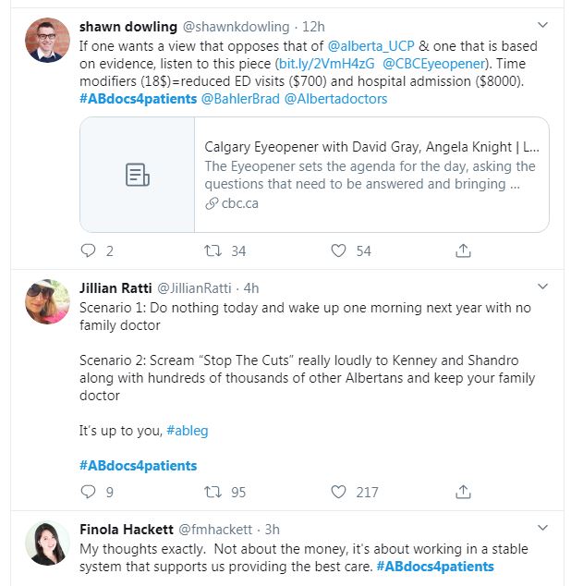583x586 pixels.
Task: View Finola Hackett's profile photo
Action: 48,543
